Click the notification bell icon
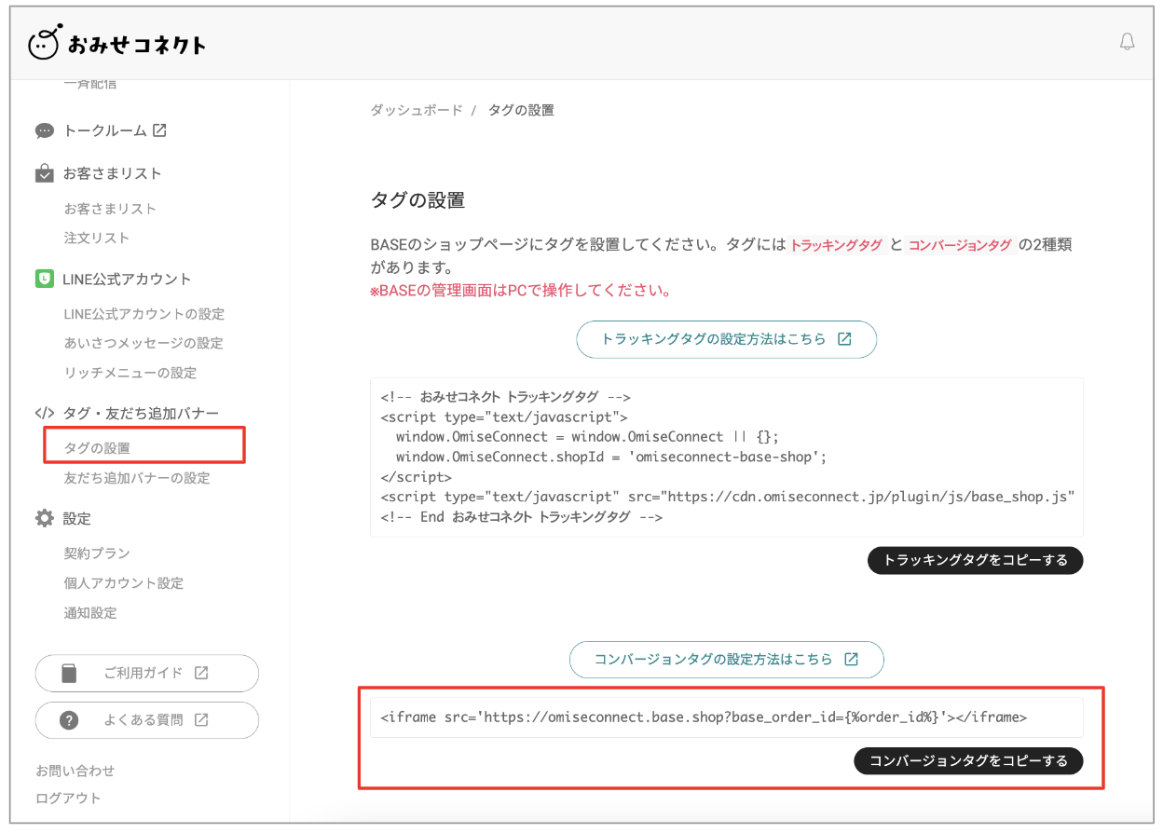Image resolution: width=1163 pixels, height=833 pixels. coord(1128,42)
